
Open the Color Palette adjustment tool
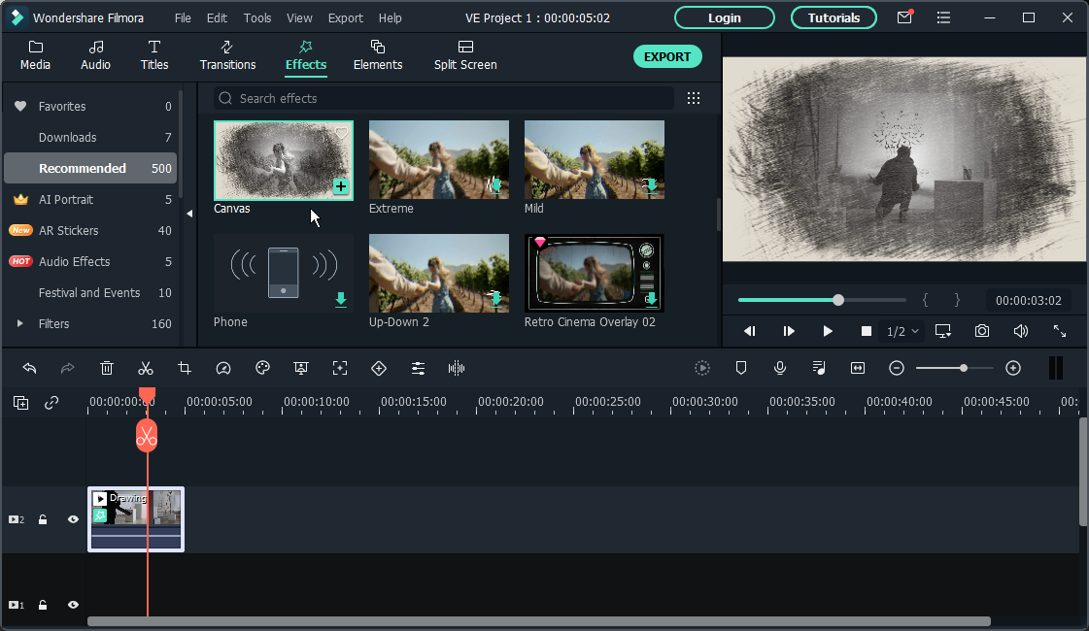click(x=262, y=368)
